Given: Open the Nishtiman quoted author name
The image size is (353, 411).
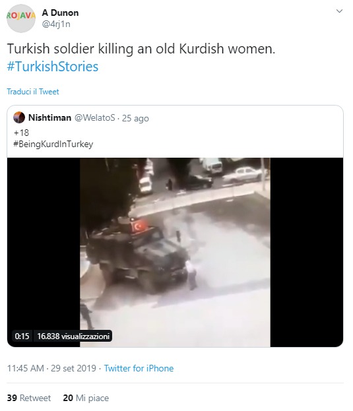Looking at the screenshot, I should click(x=49, y=117).
